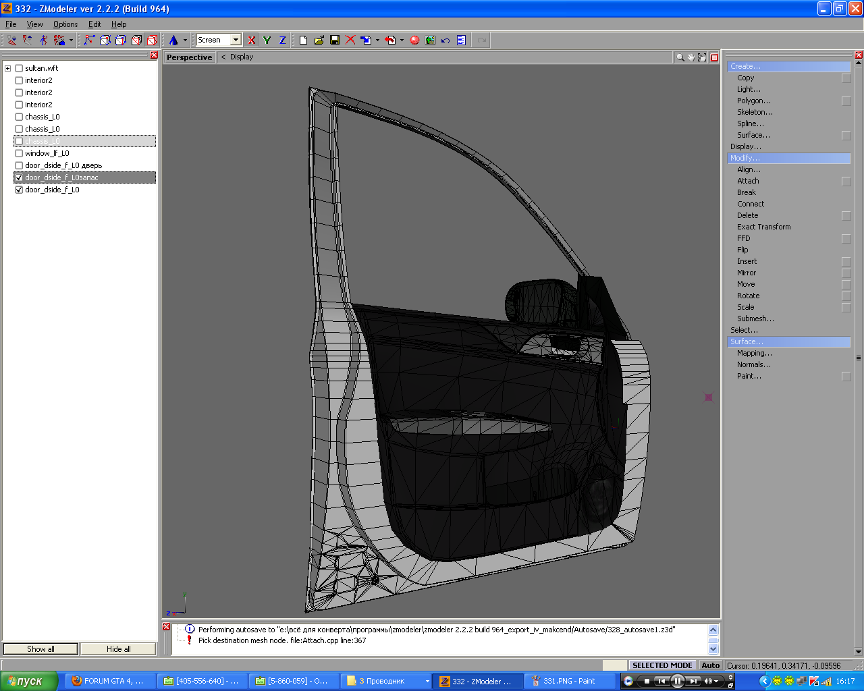Open the Edit menu
864x691 pixels.
coord(94,24)
